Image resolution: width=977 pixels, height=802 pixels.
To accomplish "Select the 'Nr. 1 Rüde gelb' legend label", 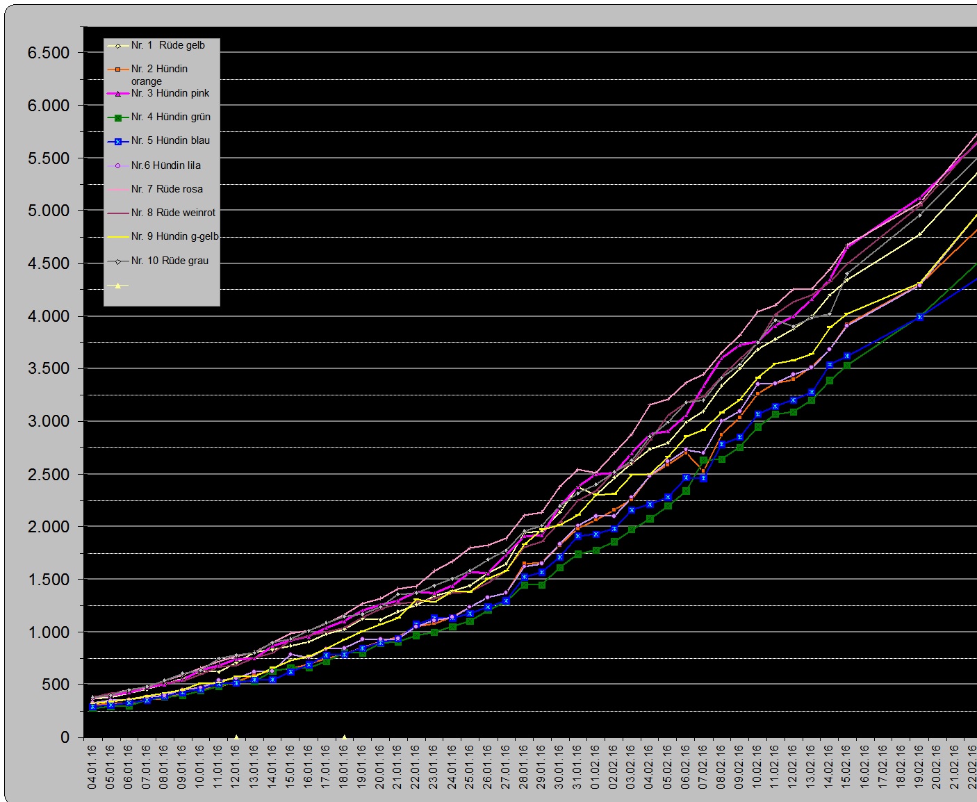I will pos(168,45).
